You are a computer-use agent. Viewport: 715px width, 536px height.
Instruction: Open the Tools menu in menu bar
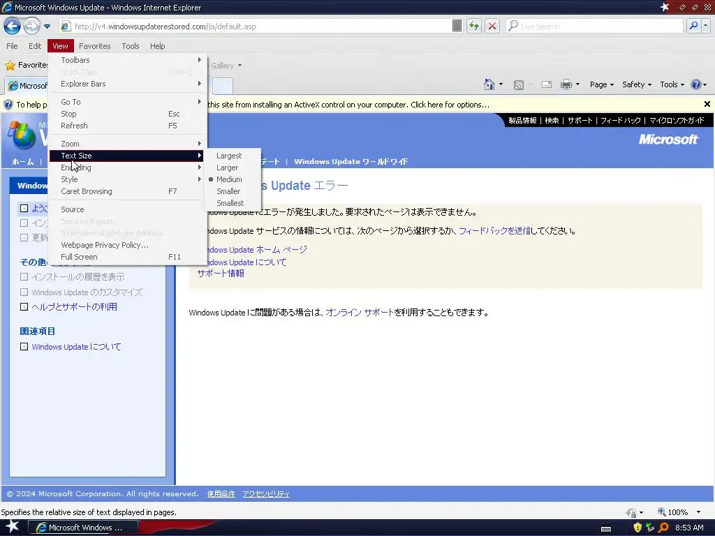point(131,46)
